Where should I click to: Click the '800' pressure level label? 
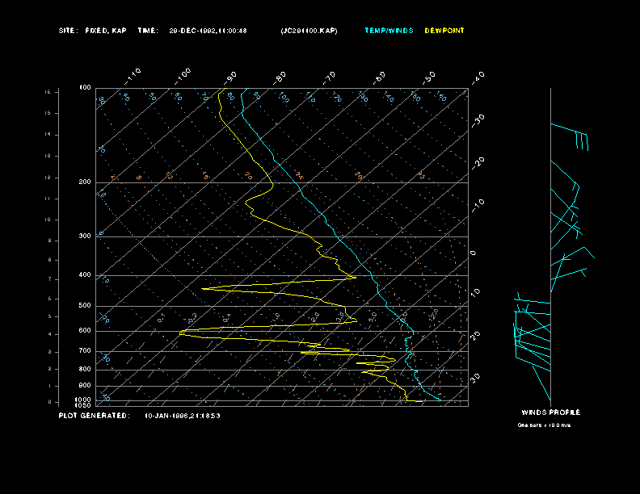tap(85, 369)
